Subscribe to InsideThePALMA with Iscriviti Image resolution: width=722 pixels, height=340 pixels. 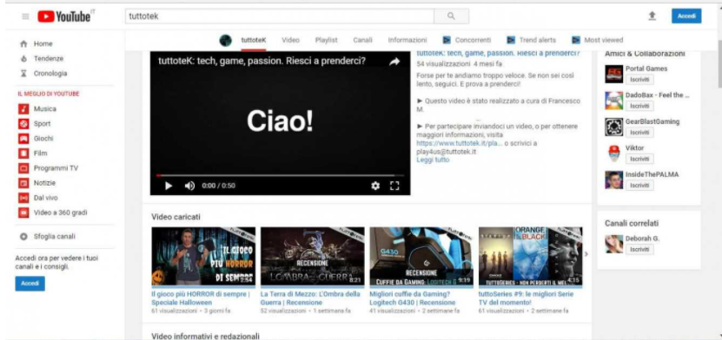pyautogui.click(x=639, y=185)
